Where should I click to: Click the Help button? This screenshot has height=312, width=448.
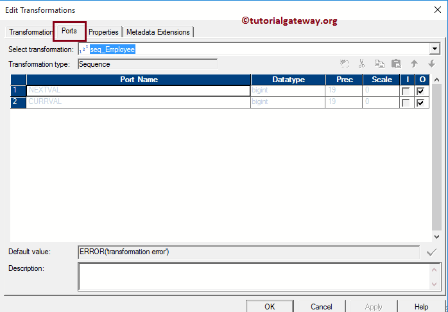(422, 306)
